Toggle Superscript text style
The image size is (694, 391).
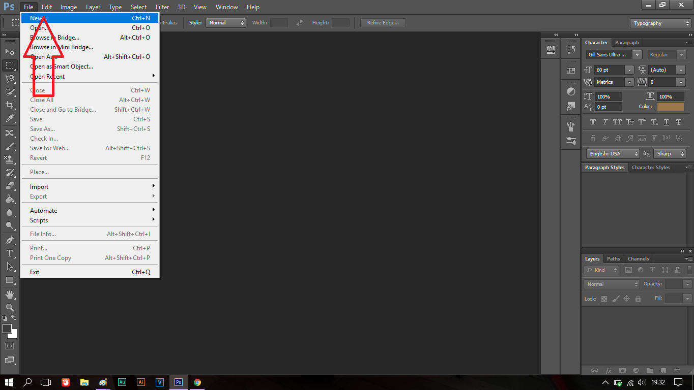tap(642, 122)
